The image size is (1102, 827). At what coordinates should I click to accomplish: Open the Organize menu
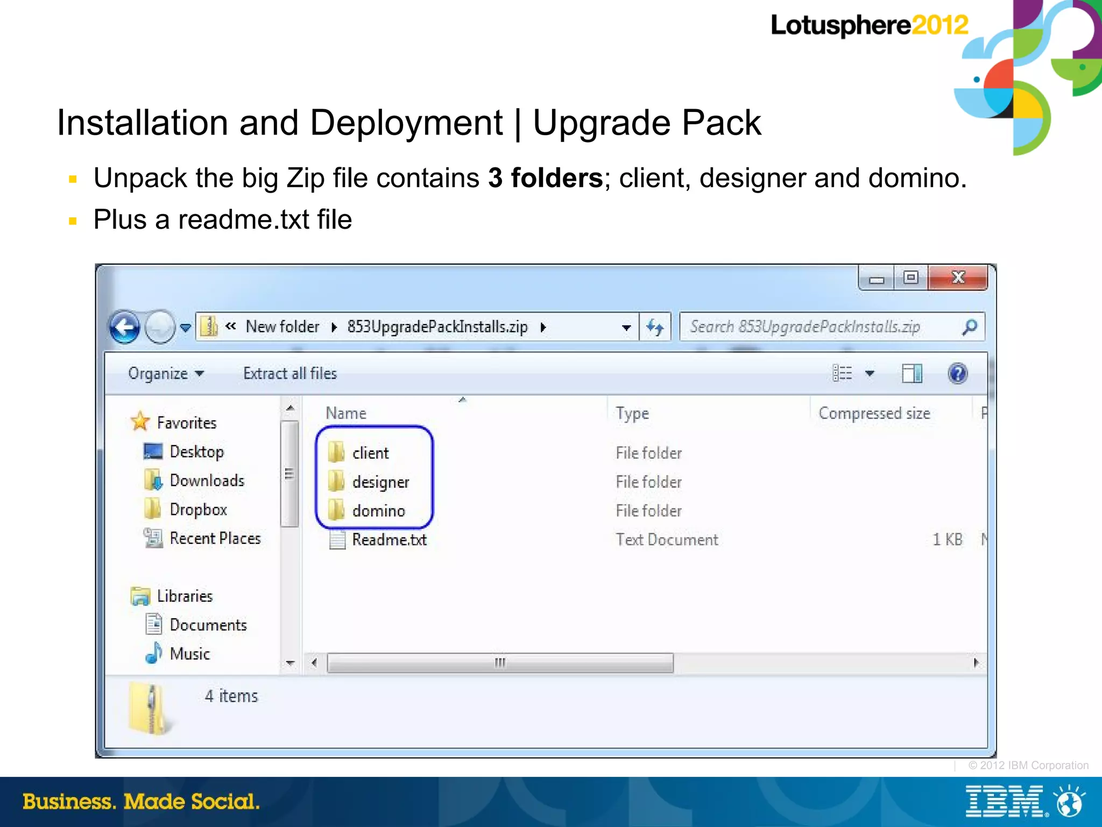pyautogui.click(x=166, y=373)
